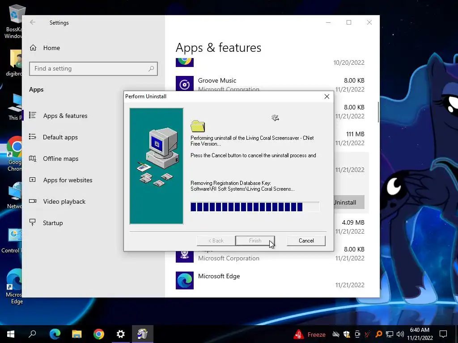Switch to Settings gear on taskbar
This screenshot has height=343, width=458.
(121, 334)
